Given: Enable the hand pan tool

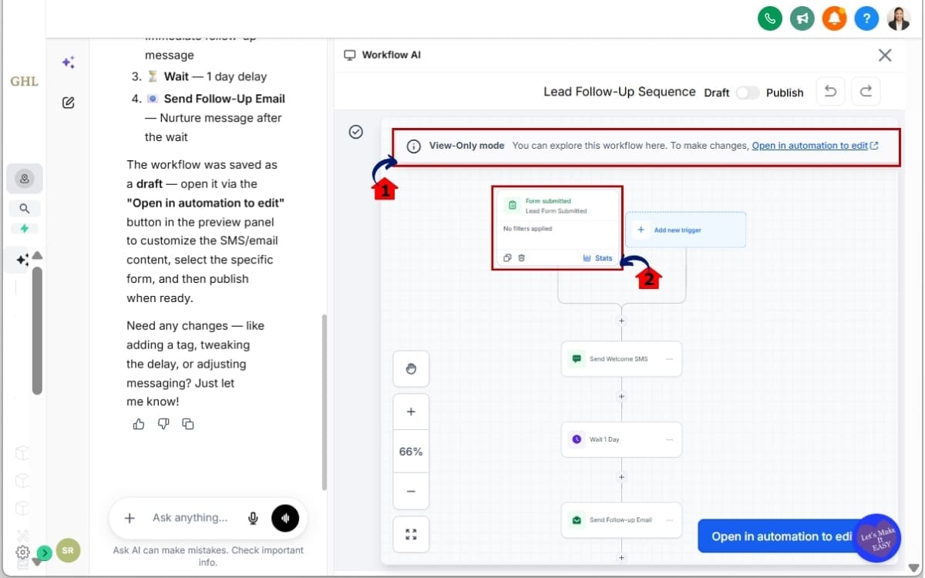Looking at the screenshot, I should pyautogui.click(x=411, y=369).
